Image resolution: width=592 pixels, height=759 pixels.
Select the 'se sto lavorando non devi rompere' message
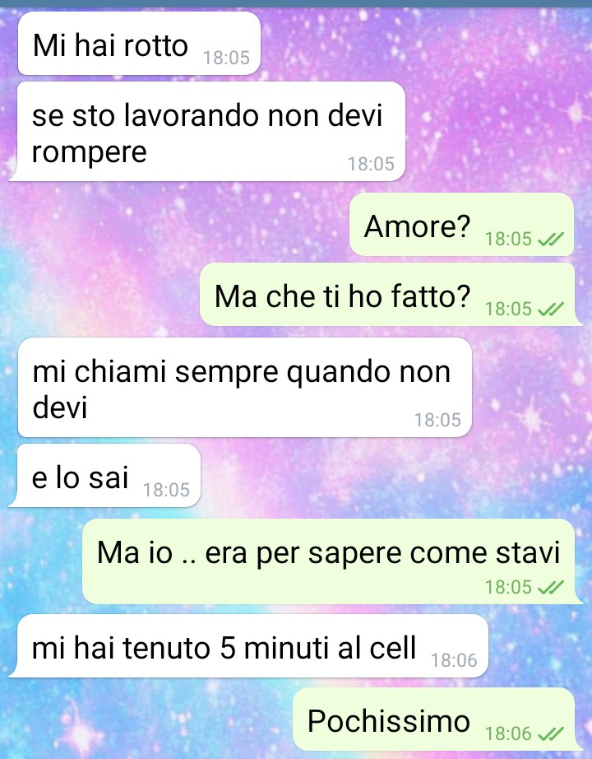tap(207, 132)
